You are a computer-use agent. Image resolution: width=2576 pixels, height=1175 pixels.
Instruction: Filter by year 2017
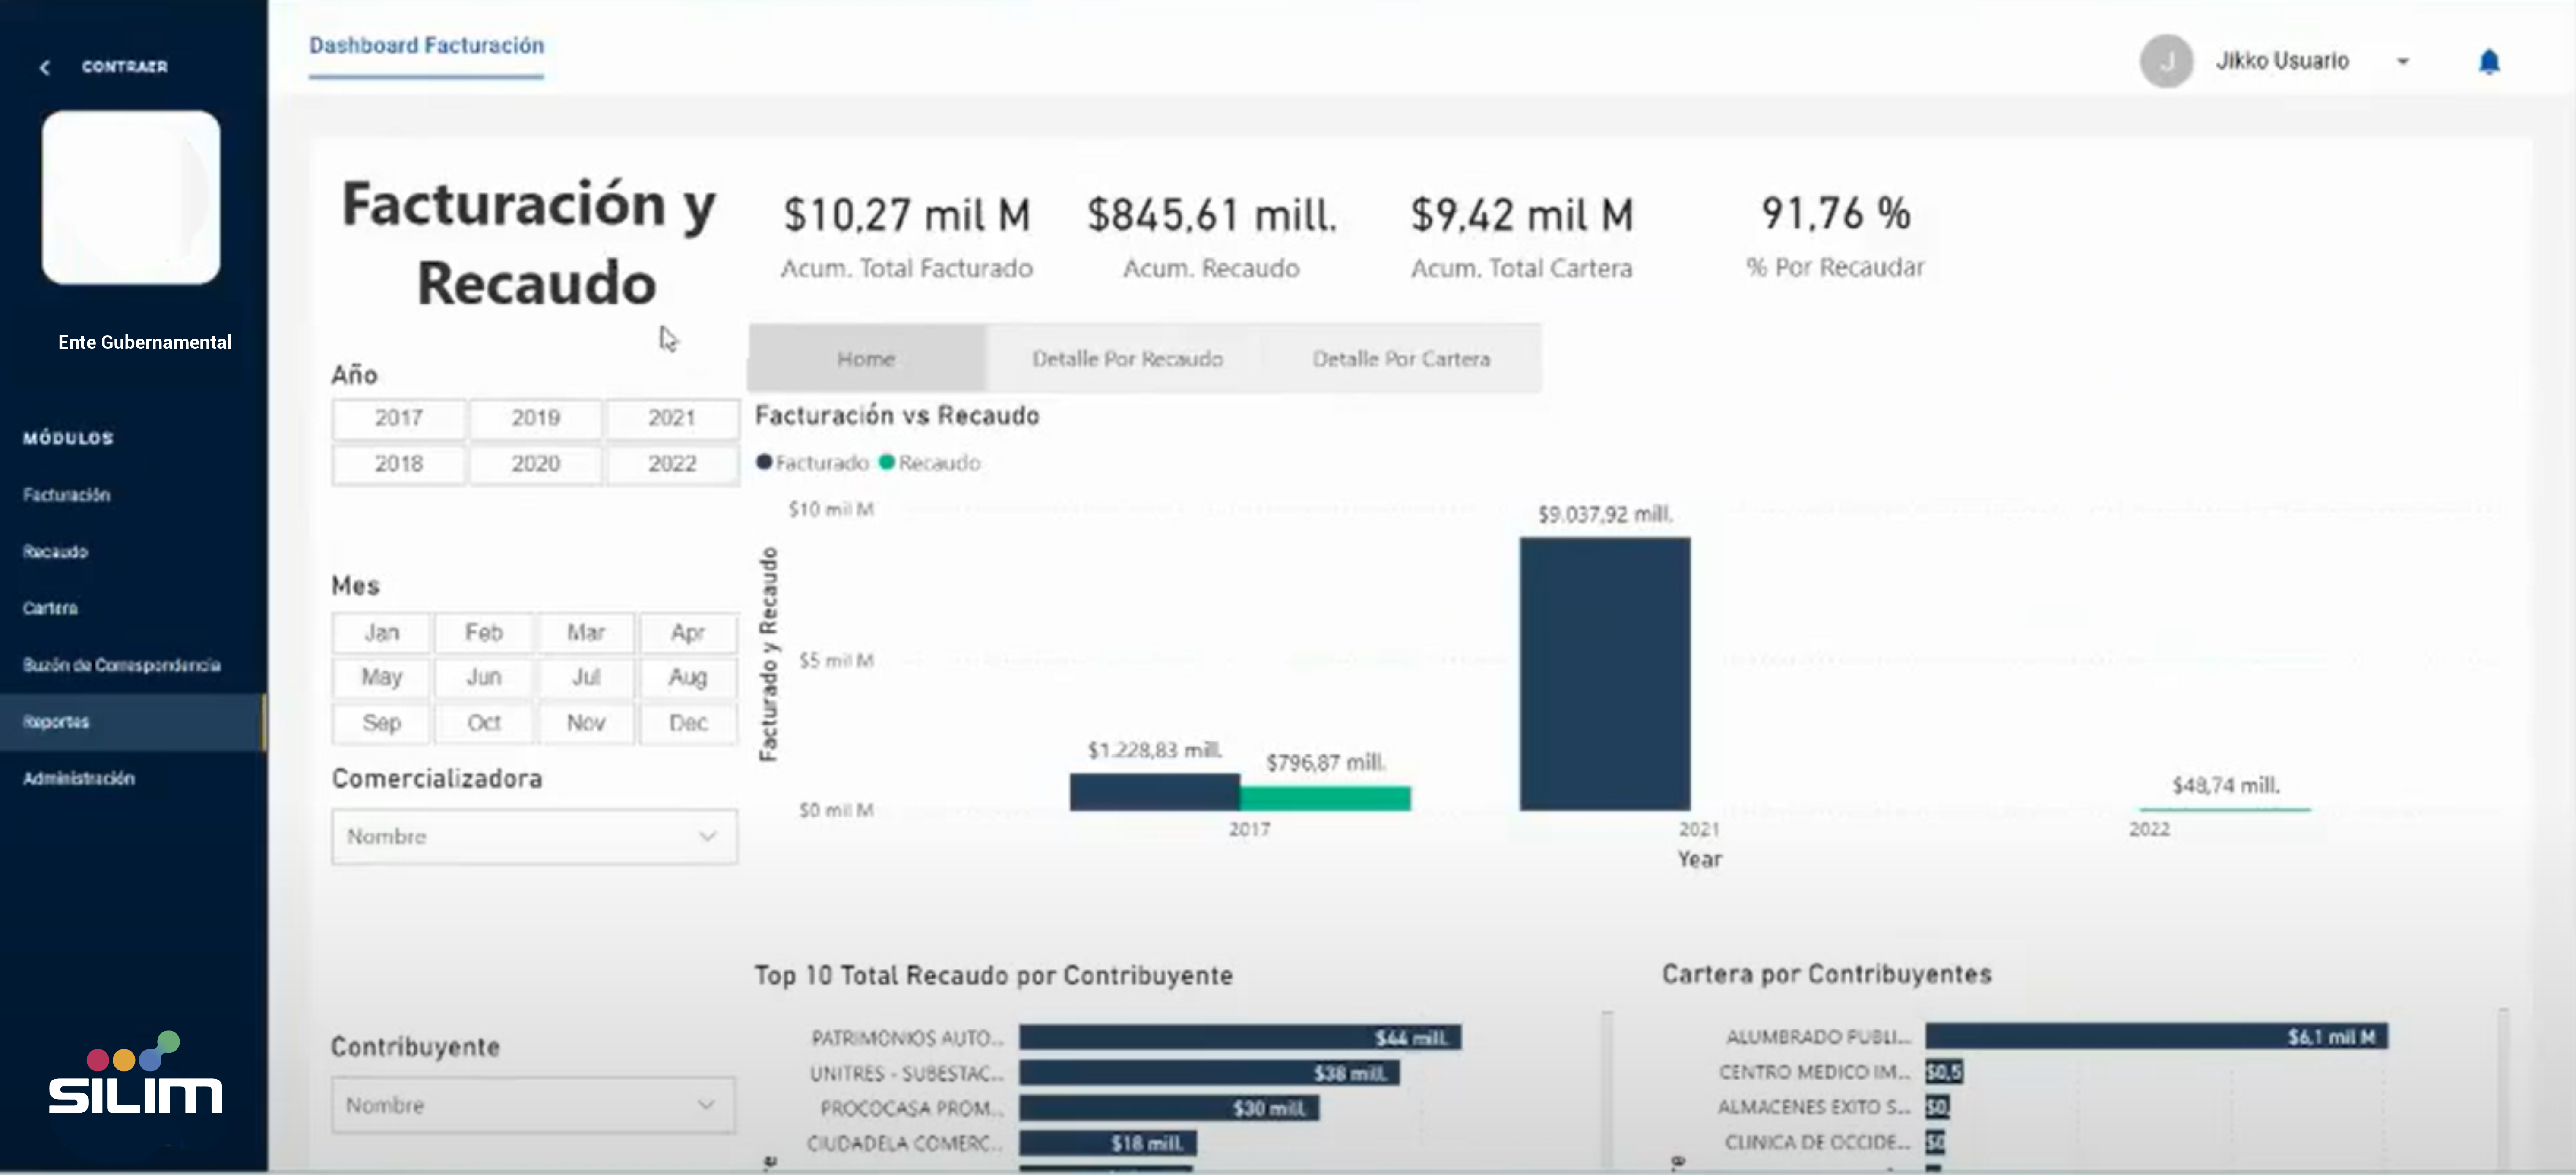(x=399, y=418)
